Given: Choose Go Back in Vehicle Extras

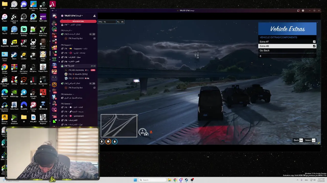Looking at the screenshot, I should pos(287,50).
